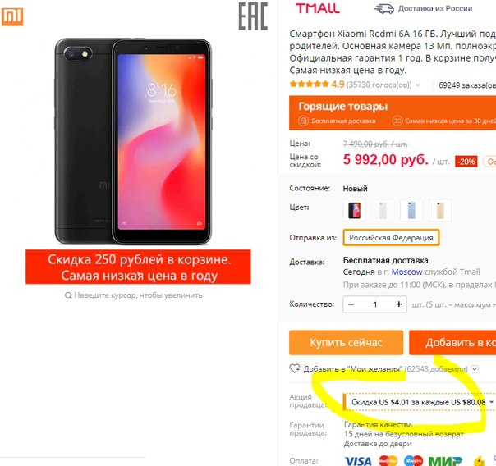Select Российская Федерация shipping origin

pyautogui.click(x=391, y=238)
